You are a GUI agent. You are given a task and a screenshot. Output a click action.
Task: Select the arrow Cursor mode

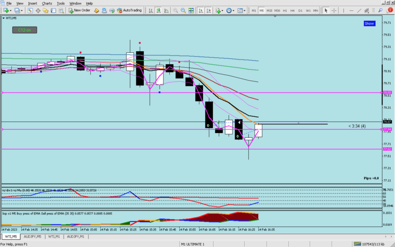click(326, 10)
